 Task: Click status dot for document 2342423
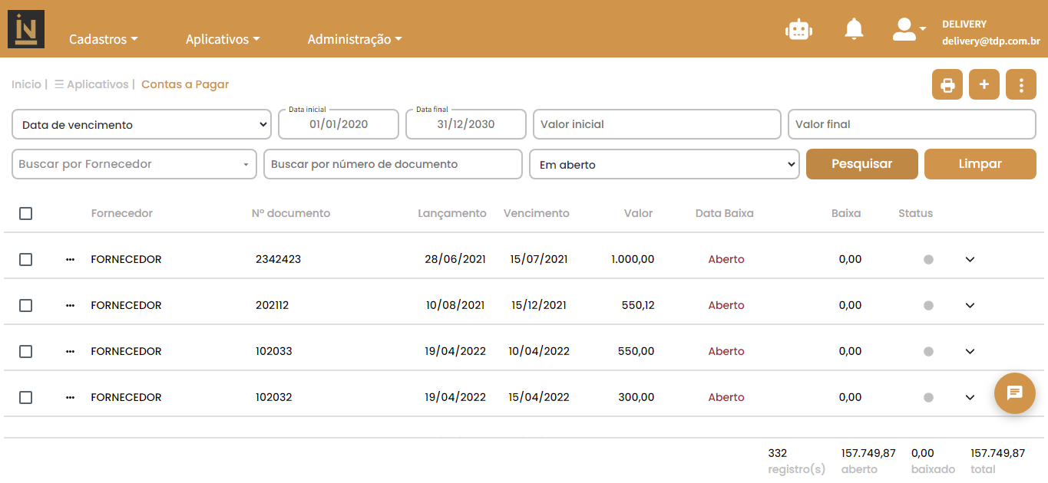928,260
